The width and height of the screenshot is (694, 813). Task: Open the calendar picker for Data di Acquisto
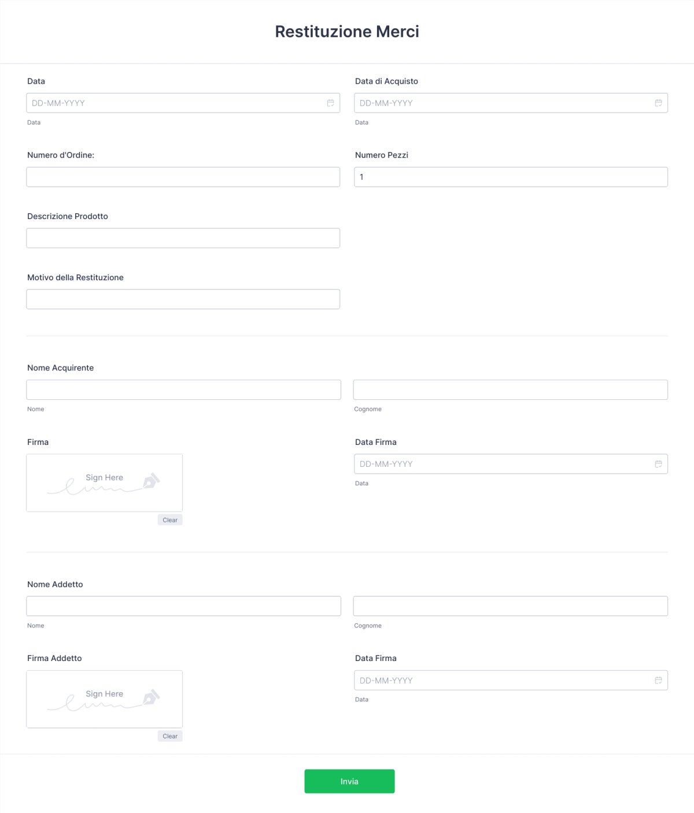pos(659,102)
